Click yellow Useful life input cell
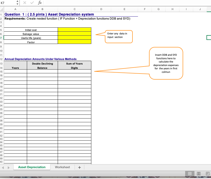 [x=75, y=38]
